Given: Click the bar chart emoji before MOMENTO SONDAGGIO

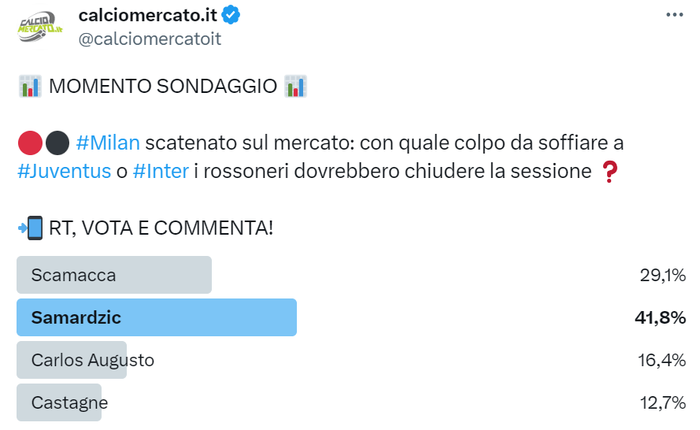Looking at the screenshot, I should pyautogui.click(x=30, y=86).
